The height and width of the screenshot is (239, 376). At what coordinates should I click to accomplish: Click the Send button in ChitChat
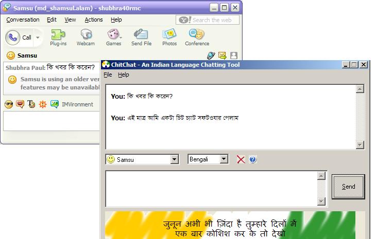pyautogui.click(x=348, y=187)
